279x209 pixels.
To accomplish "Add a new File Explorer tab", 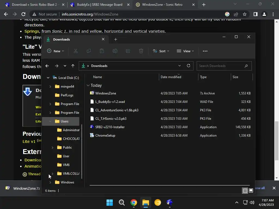I will [116, 39].
